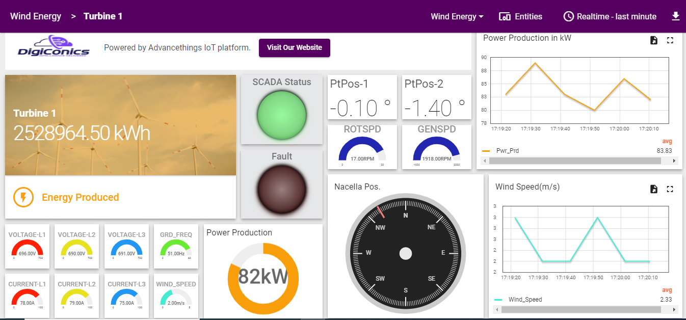The width and height of the screenshot is (686, 320).
Task: Open the Wind Energy dropdown menu
Action: (x=457, y=16)
